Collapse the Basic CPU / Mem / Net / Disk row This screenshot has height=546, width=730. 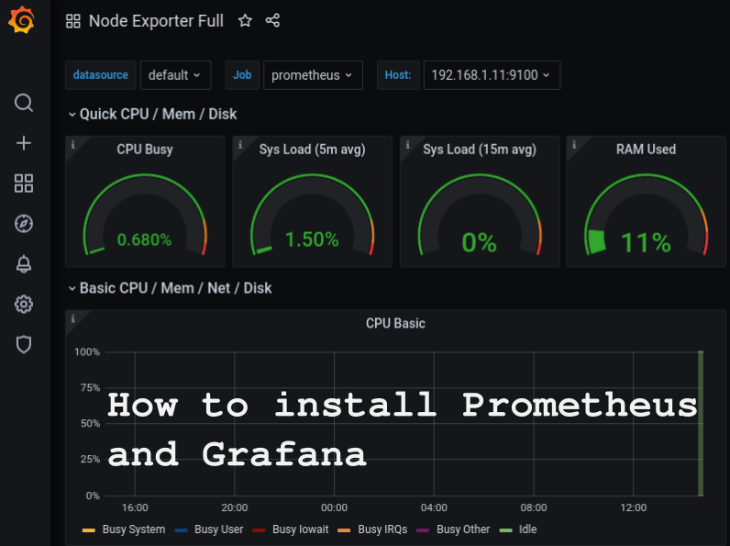click(170, 288)
